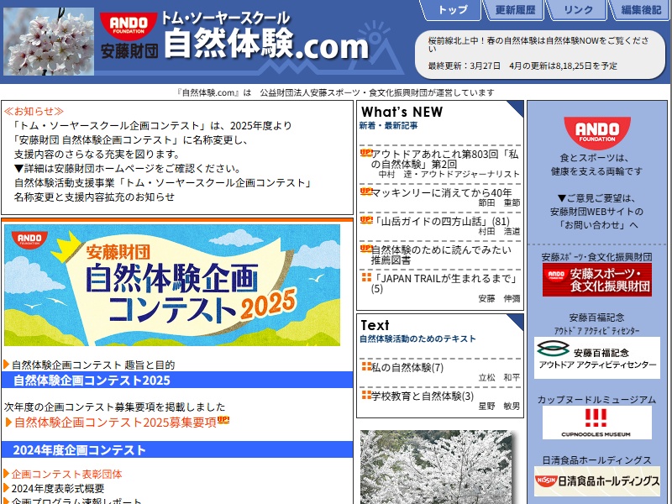The height and width of the screenshot is (504, 672).
Task: Click the 安藤 伸彌 author name
Action: [x=499, y=299]
